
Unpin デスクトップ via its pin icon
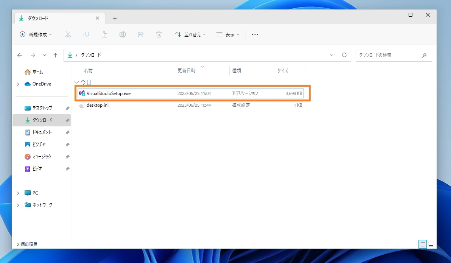pyautogui.click(x=67, y=108)
